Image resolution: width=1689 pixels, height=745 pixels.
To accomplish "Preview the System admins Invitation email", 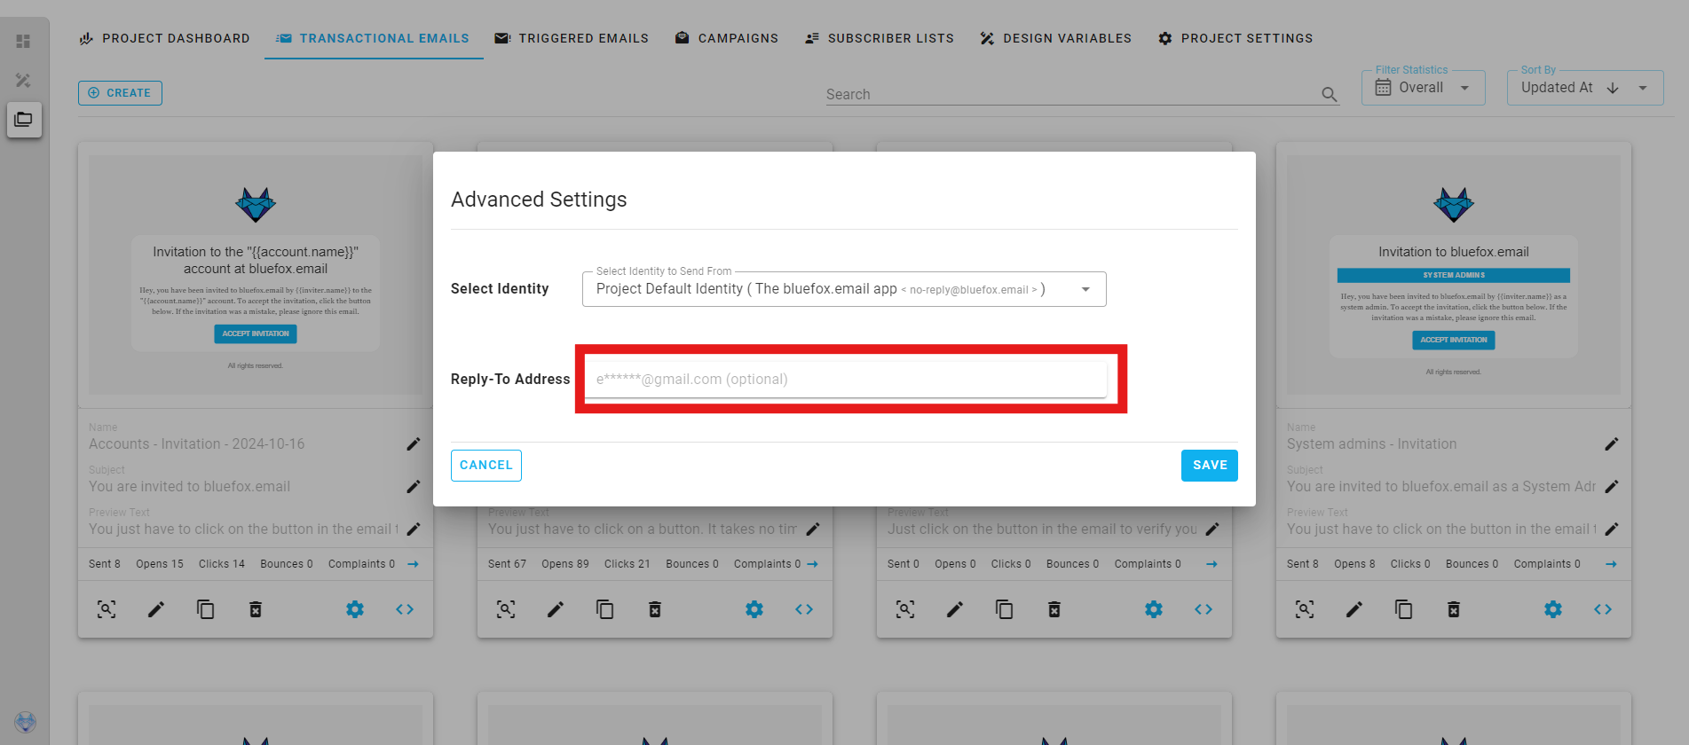I will [x=1305, y=609].
